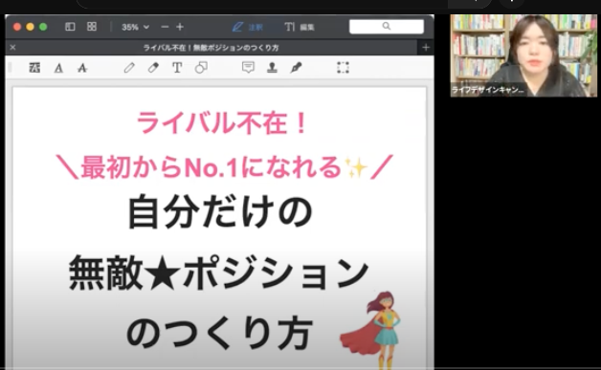This screenshot has width=601, height=370.
Task: Click the slide text 自分だけの
Action: point(220,212)
